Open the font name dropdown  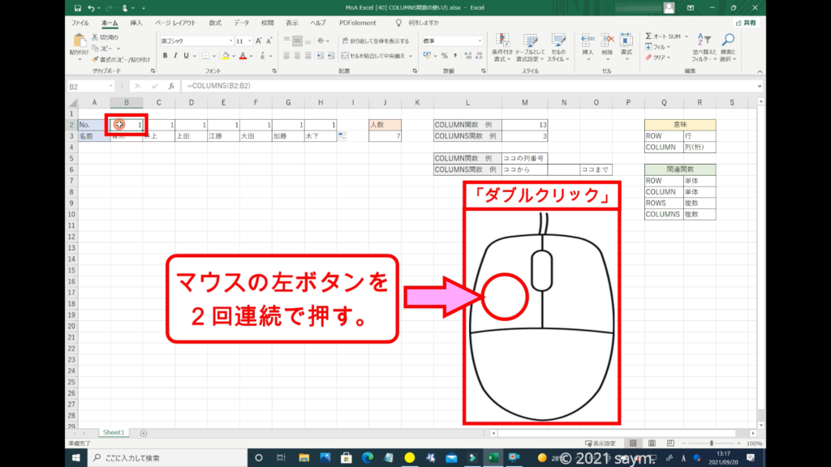pos(228,41)
